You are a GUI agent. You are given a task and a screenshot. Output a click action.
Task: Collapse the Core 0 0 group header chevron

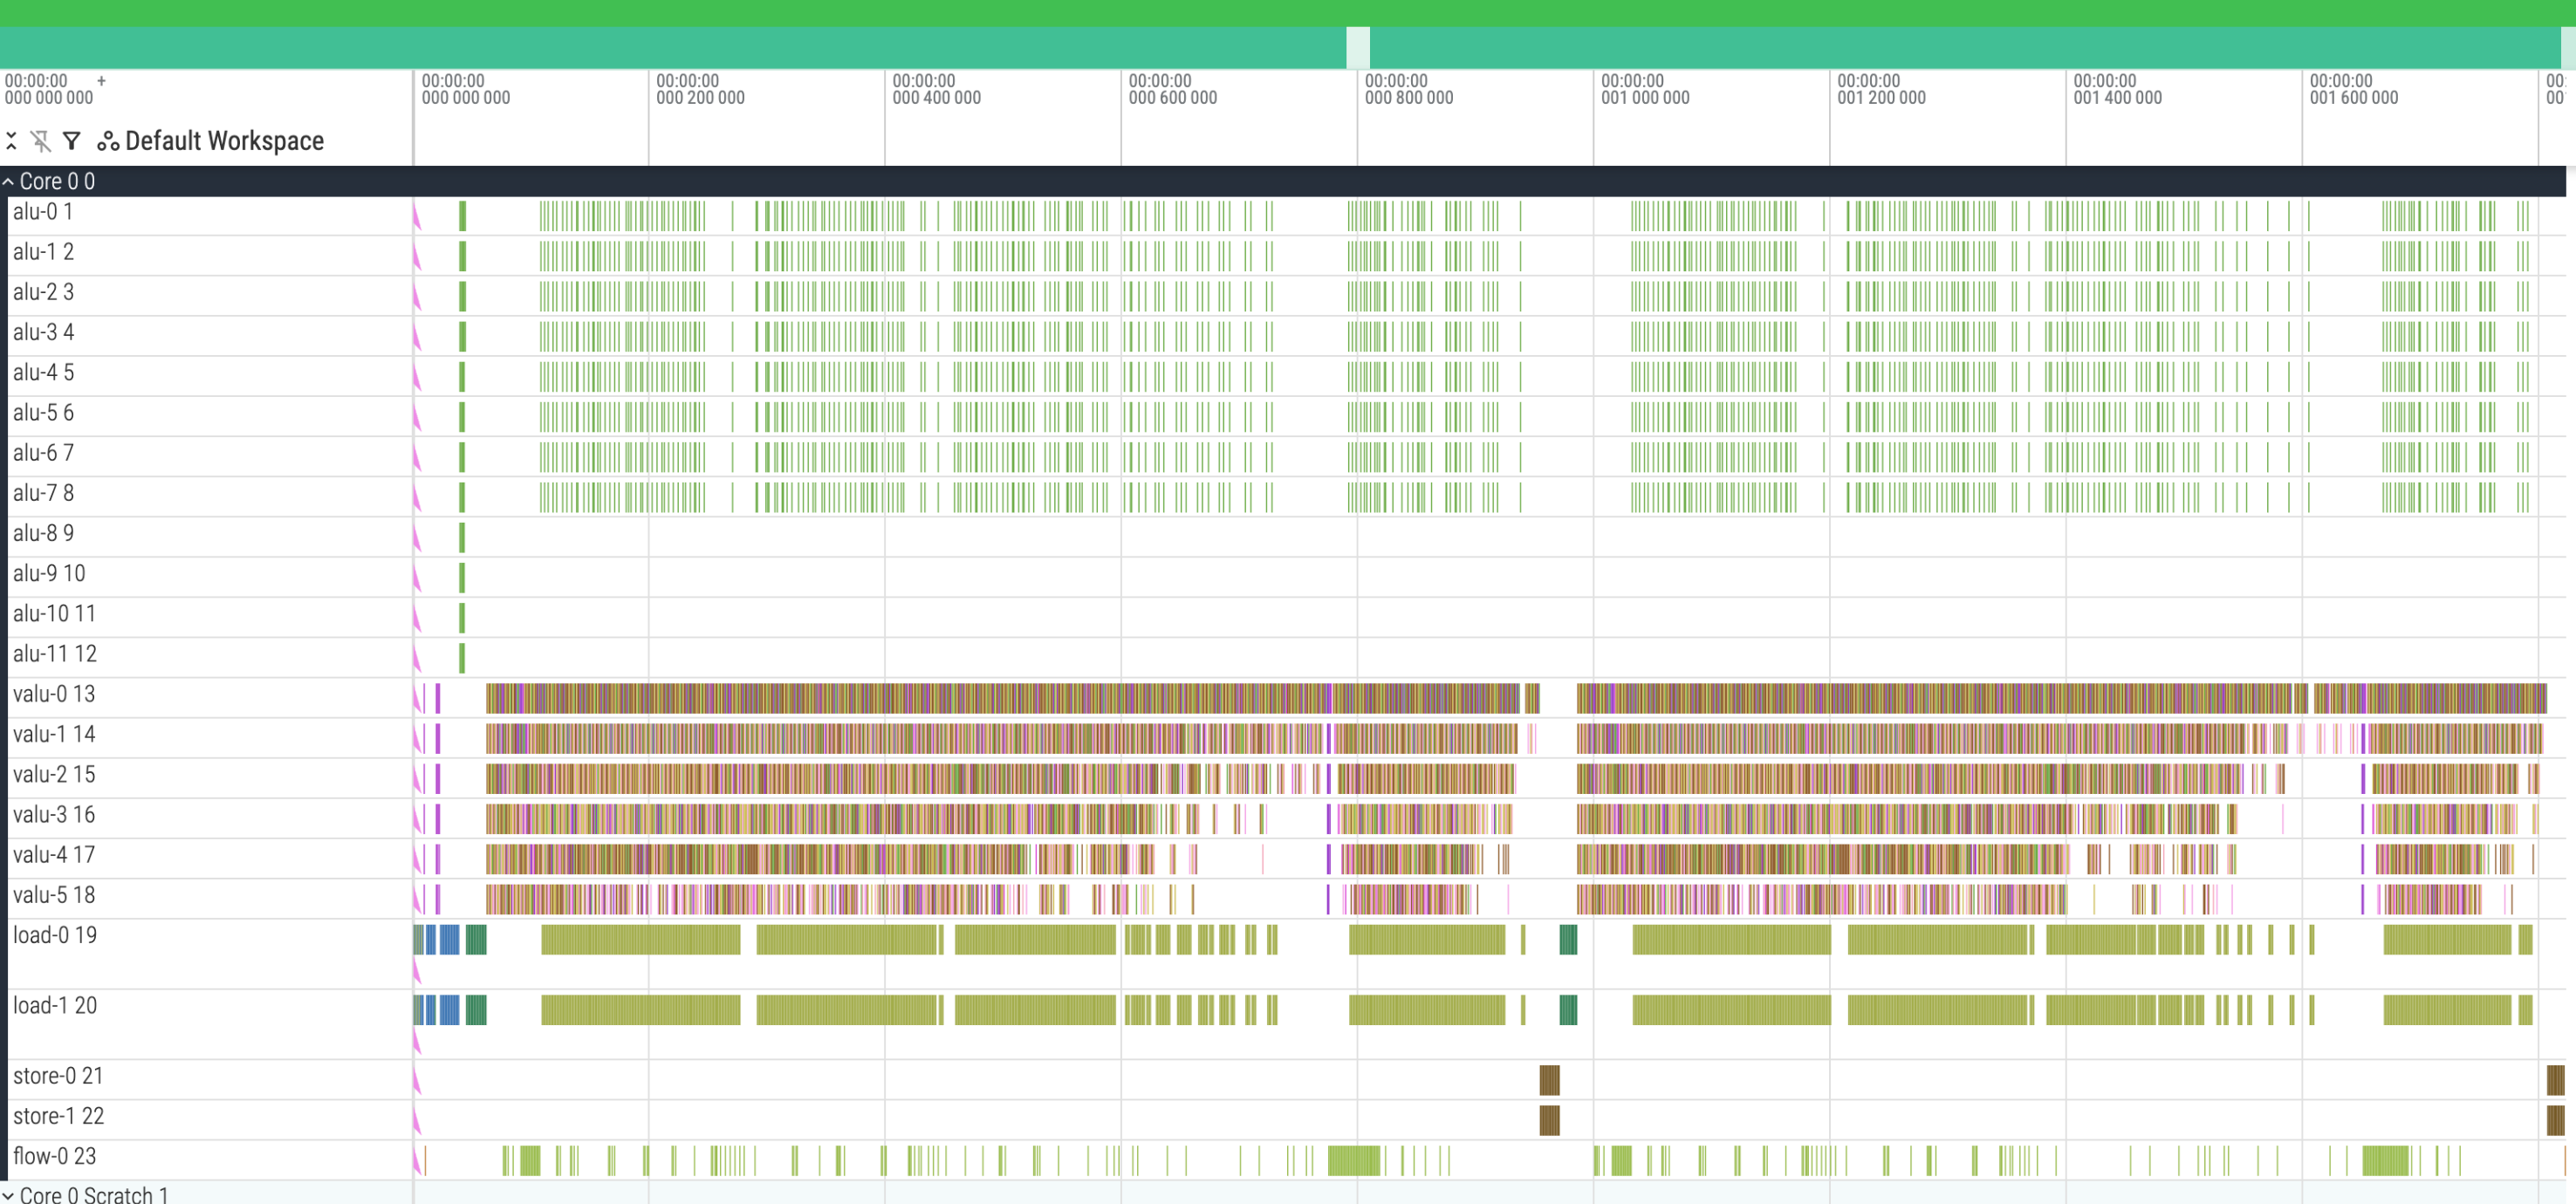click(x=9, y=181)
